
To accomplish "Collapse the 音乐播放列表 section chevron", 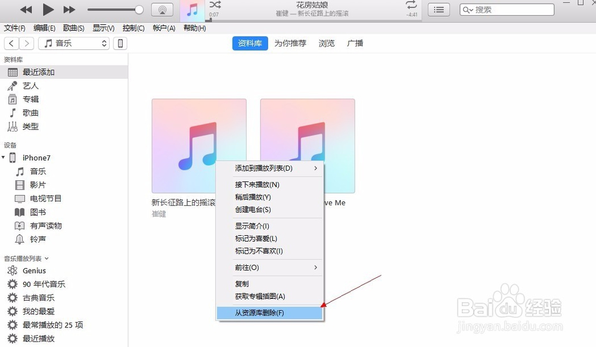I will (x=46, y=258).
